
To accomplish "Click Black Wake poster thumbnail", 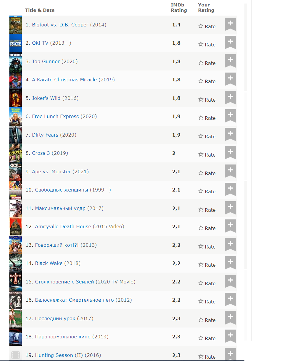I will [16, 263].
